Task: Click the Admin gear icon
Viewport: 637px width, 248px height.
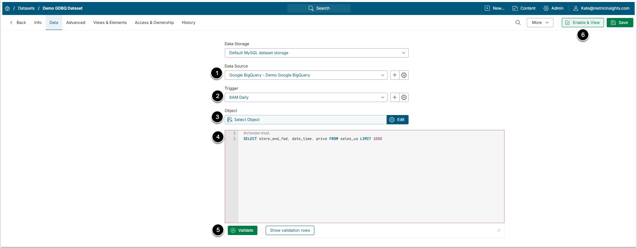Action: click(546, 8)
